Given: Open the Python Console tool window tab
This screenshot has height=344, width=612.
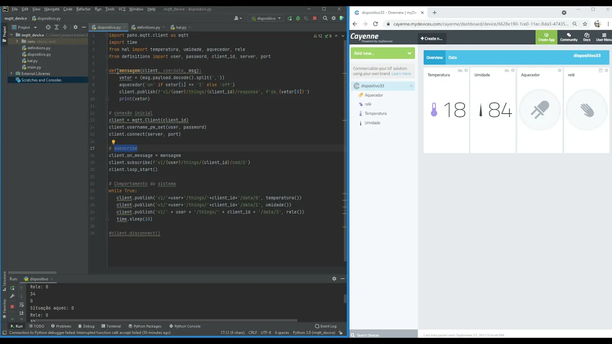Looking at the screenshot, I should 184,326.
